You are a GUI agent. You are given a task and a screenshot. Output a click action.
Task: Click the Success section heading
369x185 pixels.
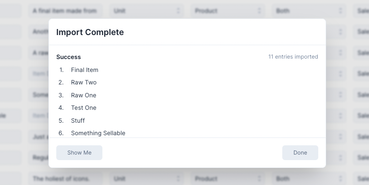click(x=69, y=57)
